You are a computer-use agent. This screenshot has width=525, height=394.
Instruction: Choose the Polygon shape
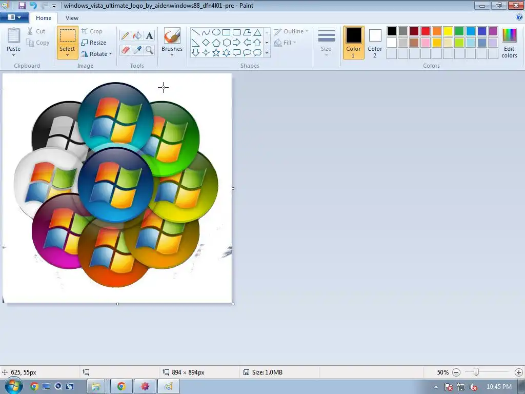pyautogui.click(x=247, y=32)
